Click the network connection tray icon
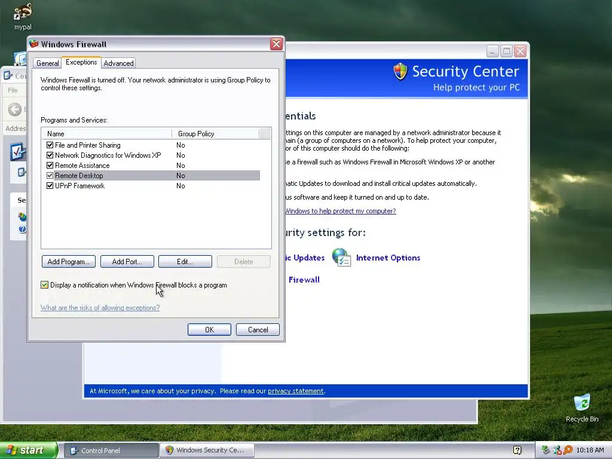 (546, 450)
